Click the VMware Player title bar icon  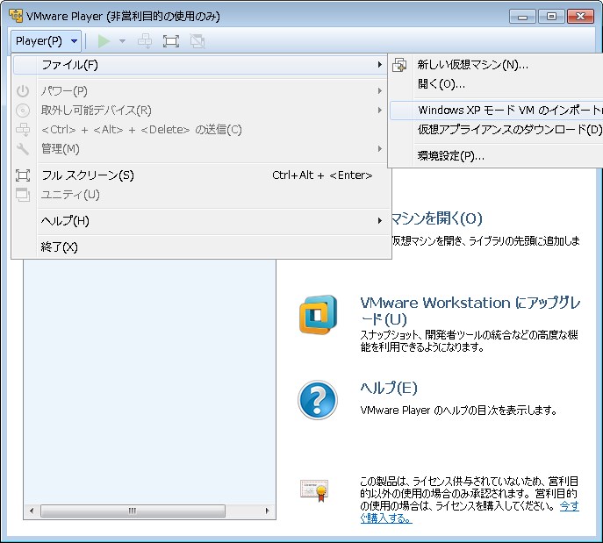click(x=16, y=16)
